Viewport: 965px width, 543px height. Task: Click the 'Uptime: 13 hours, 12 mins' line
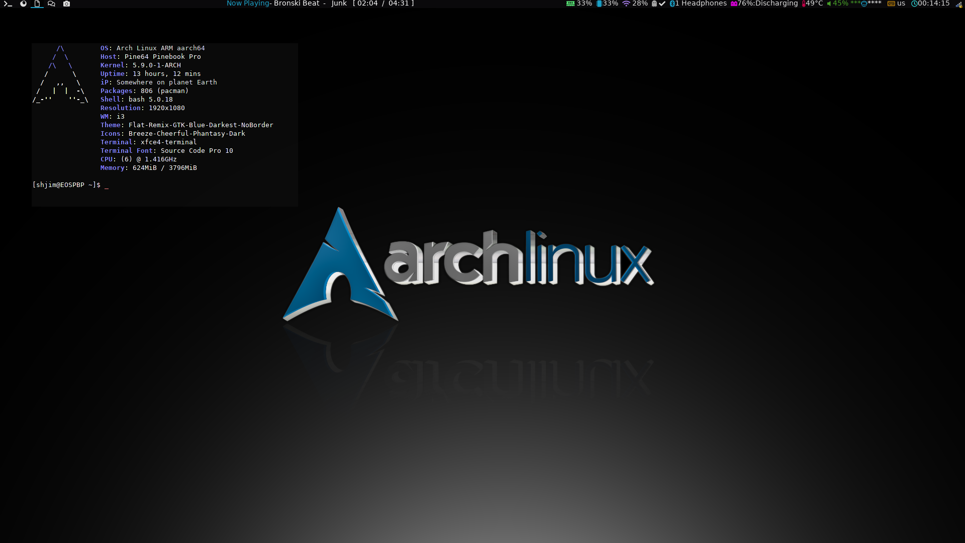pos(151,74)
